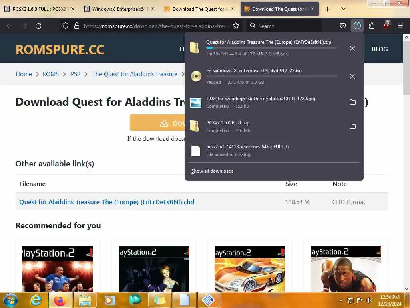This screenshot has height=308, width=410.
Task: Reload the current page
Action: point(38,26)
